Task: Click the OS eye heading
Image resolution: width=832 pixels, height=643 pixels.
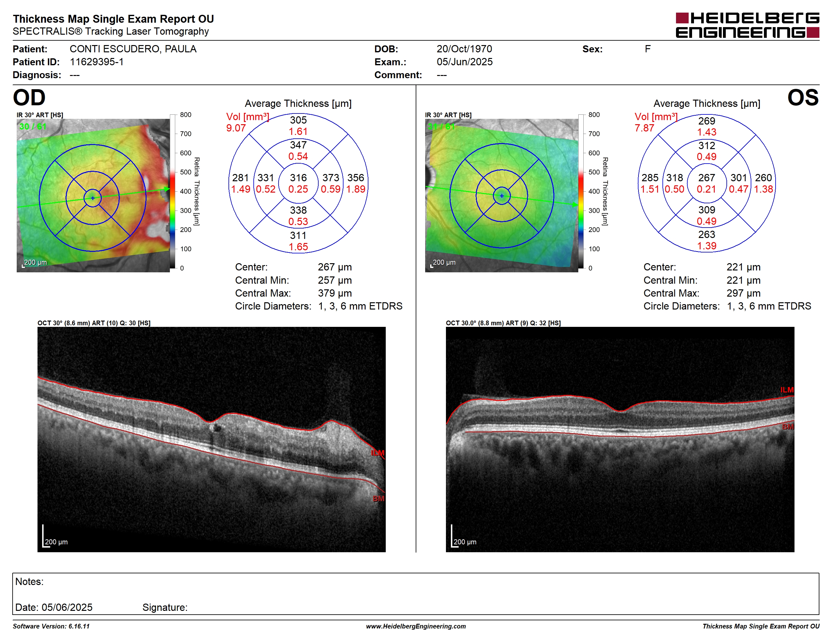Action: 803,97
